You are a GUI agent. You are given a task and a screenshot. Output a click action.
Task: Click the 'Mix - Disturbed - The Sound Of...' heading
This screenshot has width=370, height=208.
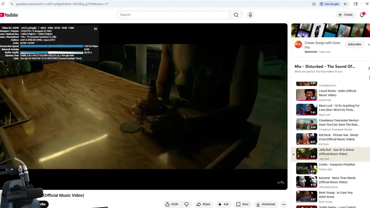(325, 66)
